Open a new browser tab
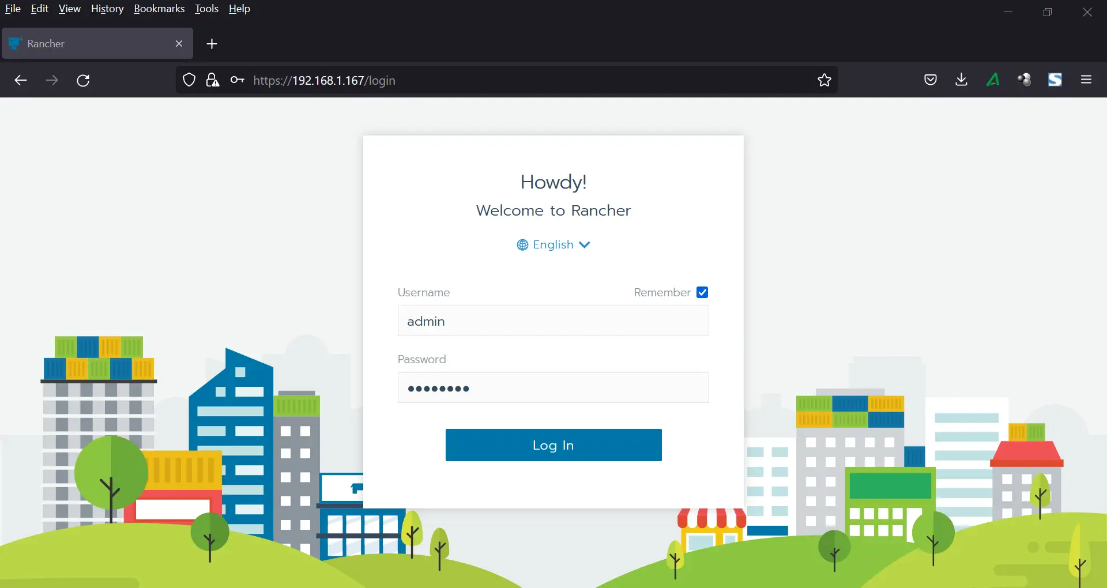Screen dimensions: 1107x588 point(212,44)
